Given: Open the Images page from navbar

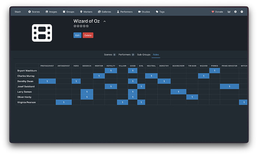Looking at the screenshot, I should tap(51, 12).
